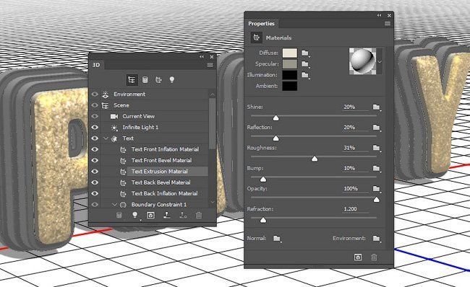
Task: Hide Infinite Light 1
Action: tap(95, 128)
